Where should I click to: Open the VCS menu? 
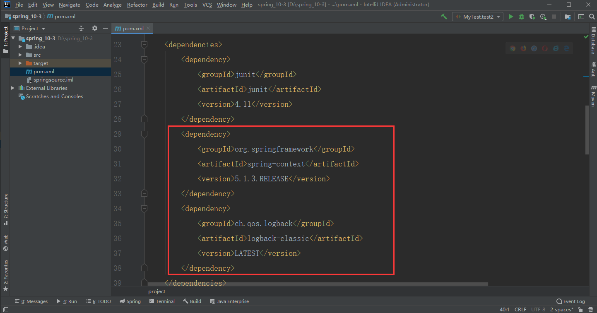pos(207,5)
